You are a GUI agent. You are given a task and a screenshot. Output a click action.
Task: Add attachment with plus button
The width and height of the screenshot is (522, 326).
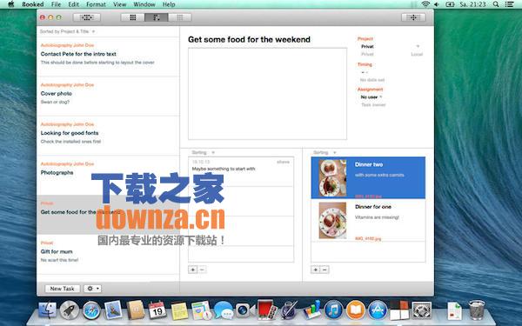(315, 269)
